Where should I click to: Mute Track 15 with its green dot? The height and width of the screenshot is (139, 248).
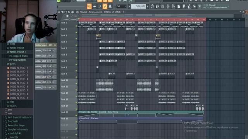[76, 115]
